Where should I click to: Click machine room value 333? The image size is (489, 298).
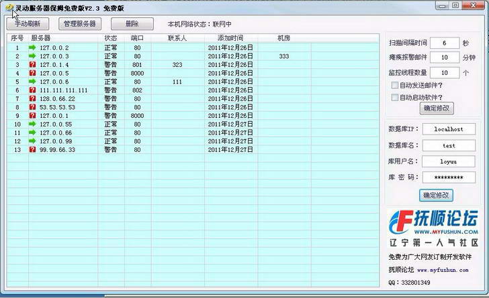coord(283,56)
